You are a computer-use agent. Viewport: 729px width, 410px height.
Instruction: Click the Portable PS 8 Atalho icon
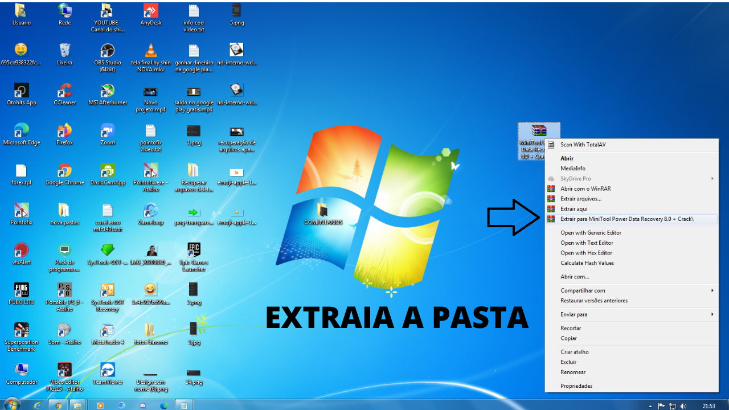[x=64, y=297]
